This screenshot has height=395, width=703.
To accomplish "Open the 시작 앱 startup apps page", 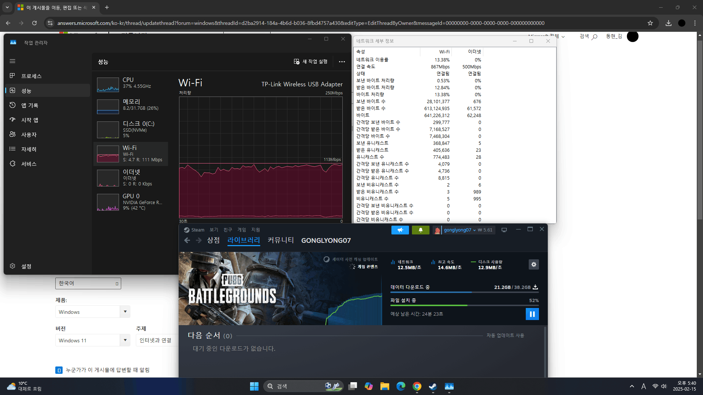I will pos(30,120).
